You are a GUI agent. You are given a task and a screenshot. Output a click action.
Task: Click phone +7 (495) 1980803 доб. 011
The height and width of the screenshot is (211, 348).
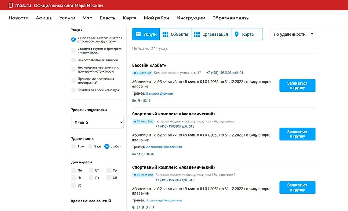(225, 73)
